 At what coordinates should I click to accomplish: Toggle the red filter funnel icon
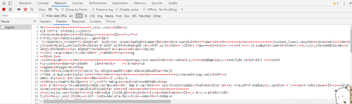click(x=25, y=9)
